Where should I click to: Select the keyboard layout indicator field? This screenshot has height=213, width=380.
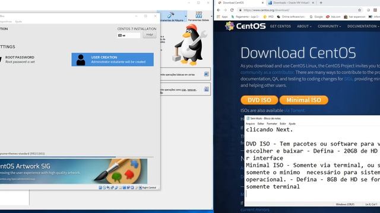129,35
